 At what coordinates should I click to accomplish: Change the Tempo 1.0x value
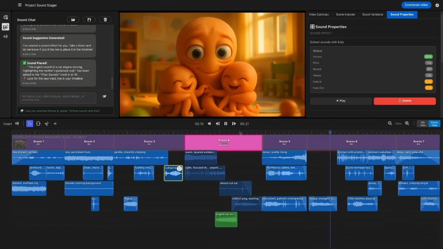(429, 75)
